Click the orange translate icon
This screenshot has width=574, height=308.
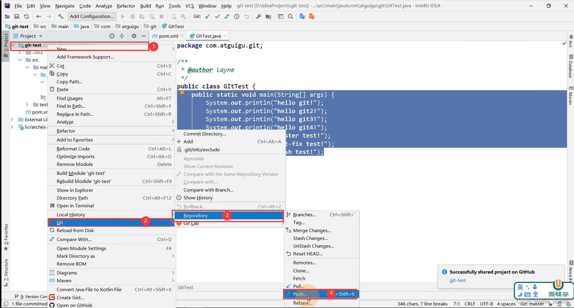pos(312,17)
